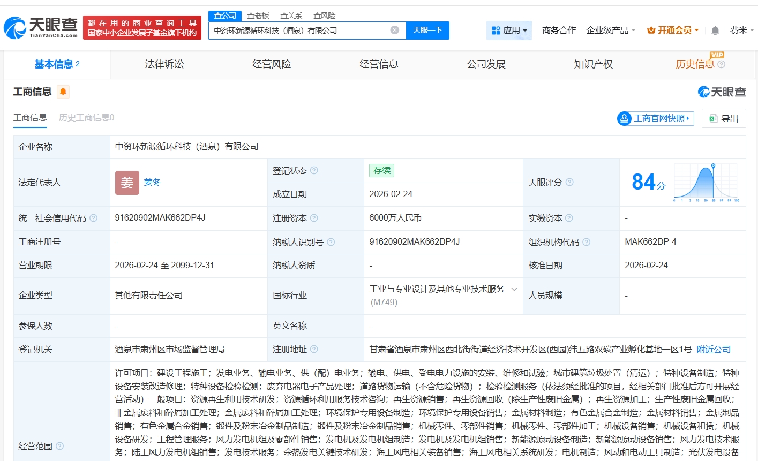Open the 开通会员 membership dropdown
Screen dimensions: 758x461
pyautogui.click(x=673, y=31)
